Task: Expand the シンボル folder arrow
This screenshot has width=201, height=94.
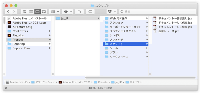Action: coord(147,35)
